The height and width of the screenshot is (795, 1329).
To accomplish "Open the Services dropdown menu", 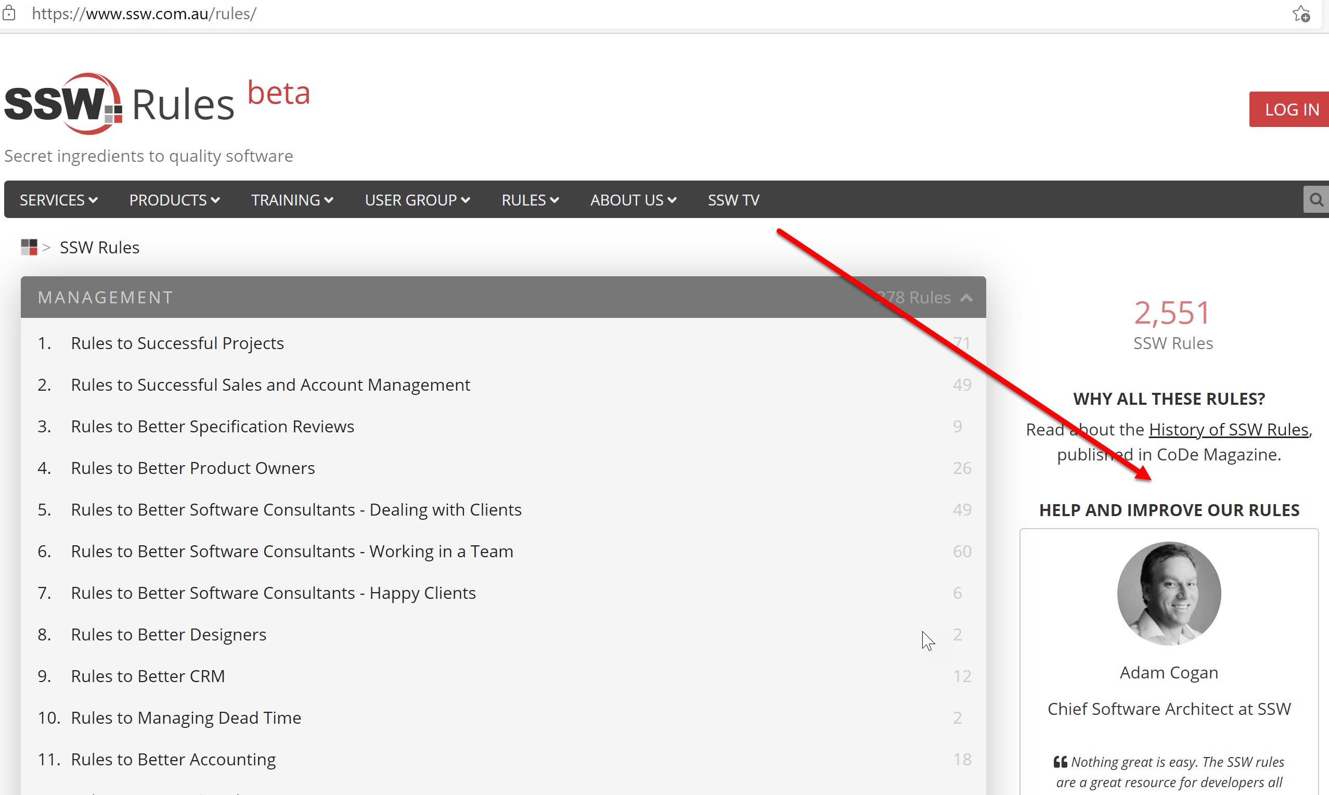I will click(58, 200).
